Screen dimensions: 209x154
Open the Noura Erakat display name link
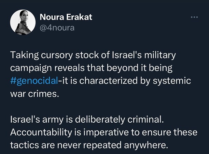[66, 17]
